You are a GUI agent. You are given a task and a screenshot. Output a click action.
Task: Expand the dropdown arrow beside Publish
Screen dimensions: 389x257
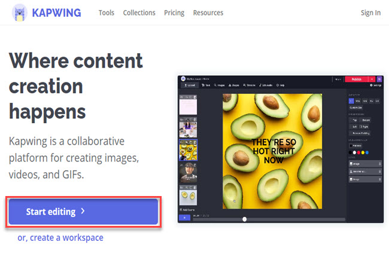(372, 79)
